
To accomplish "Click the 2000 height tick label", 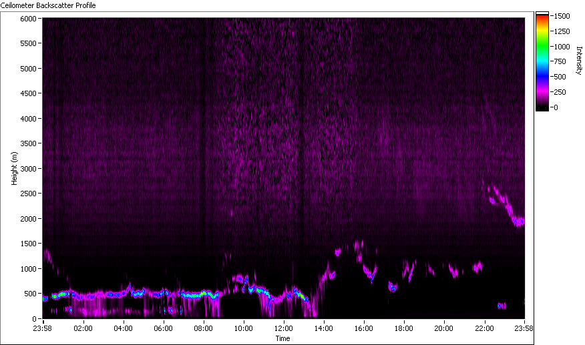I will pyautogui.click(x=28, y=219).
